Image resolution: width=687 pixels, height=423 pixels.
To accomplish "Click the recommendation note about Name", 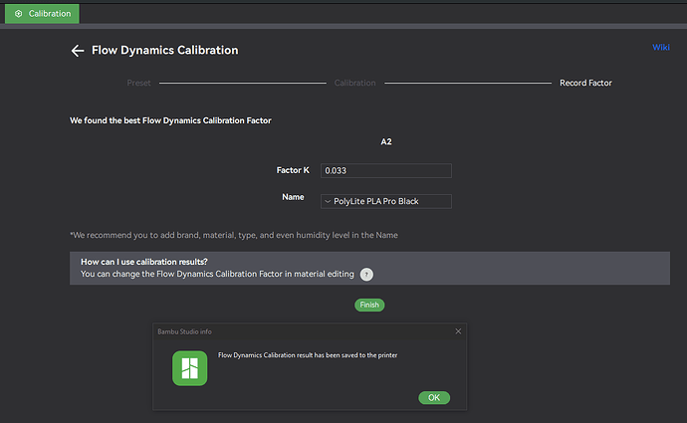I will pos(234,235).
